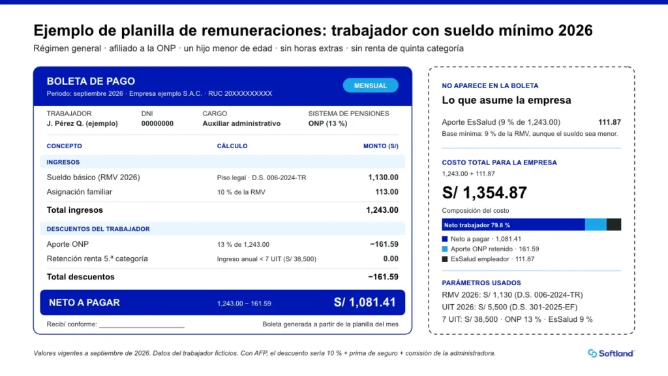Screen dimensions: 668x376
Task: Click the BOLETA DE PAGO heading
Action: click(91, 81)
